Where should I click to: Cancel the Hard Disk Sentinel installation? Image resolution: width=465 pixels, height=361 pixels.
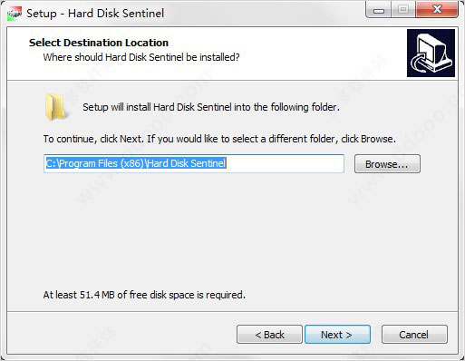(x=414, y=335)
